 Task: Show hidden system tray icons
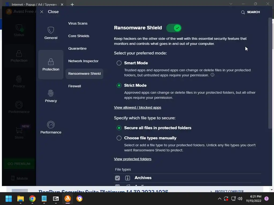(220, 199)
